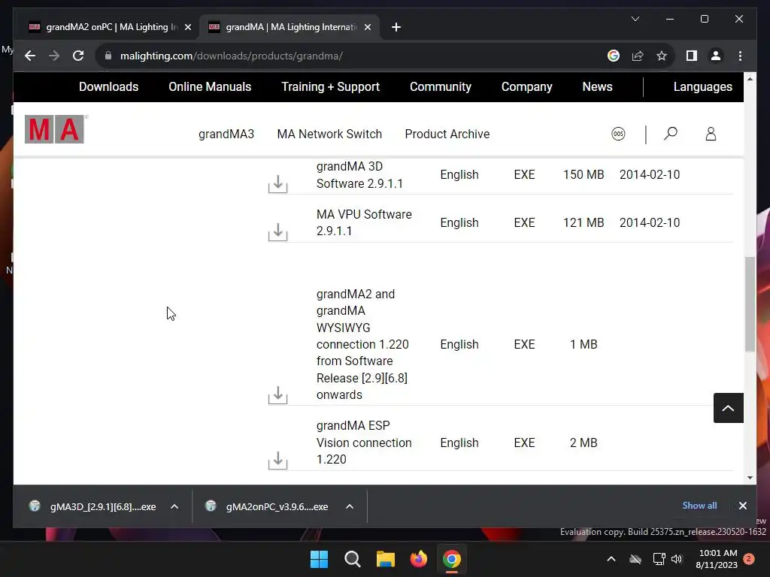
Task: Click the dot2 round icon in header
Action: pos(618,134)
